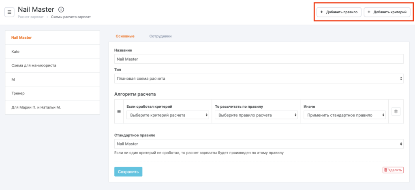Click the info icon next to Nail Master
The image size is (415, 190).
click(x=61, y=9)
